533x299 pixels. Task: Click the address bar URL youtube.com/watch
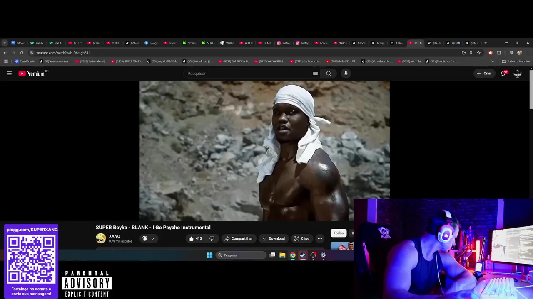point(63,53)
